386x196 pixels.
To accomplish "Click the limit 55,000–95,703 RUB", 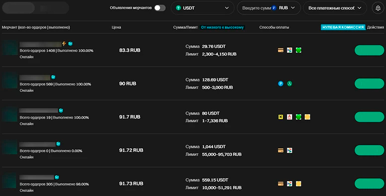I will [x=222, y=154].
